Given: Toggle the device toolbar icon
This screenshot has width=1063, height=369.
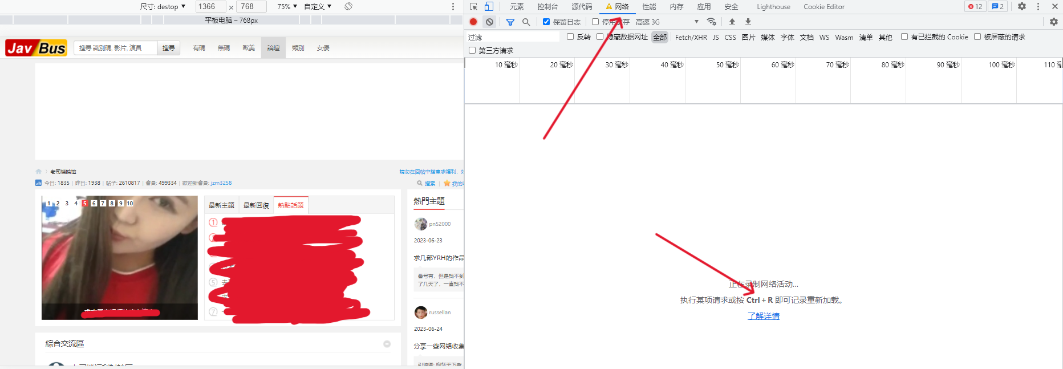Looking at the screenshot, I should [489, 7].
